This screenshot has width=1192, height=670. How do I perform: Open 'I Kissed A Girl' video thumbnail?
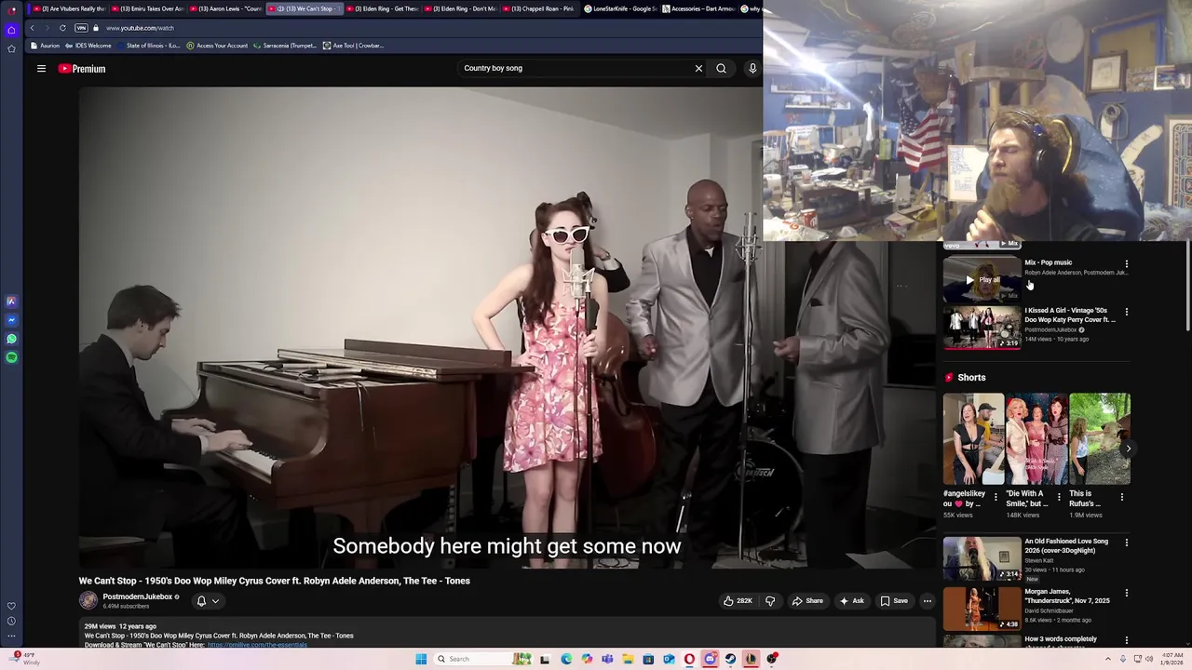pyautogui.click(x=982, y=328)
